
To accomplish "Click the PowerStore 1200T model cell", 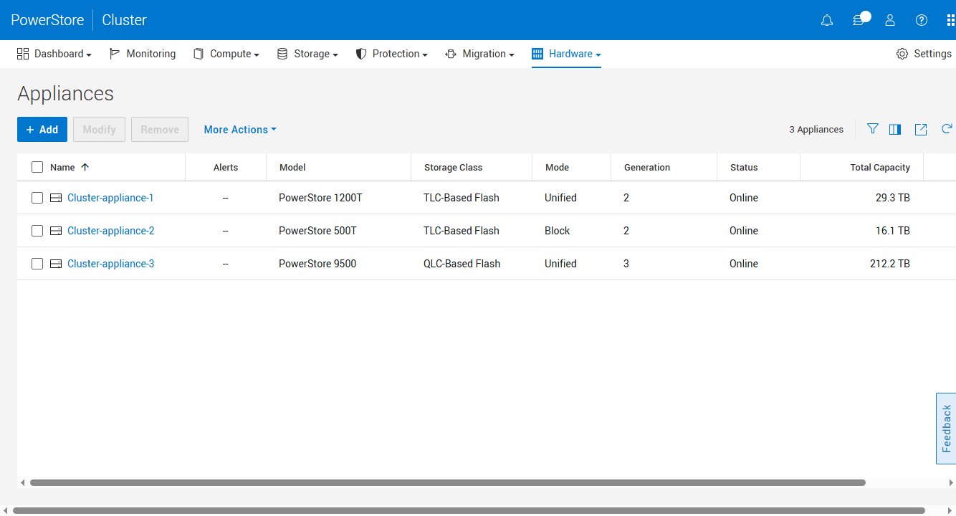I will click(320, 198).
